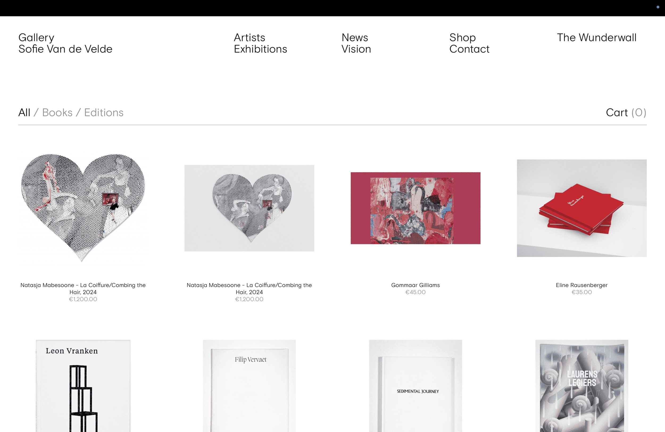The height and width of the screenshot is (432, 665).
Task: Visit The Wunderwall link
Action: pyautogui.click(x=597, y=38)
